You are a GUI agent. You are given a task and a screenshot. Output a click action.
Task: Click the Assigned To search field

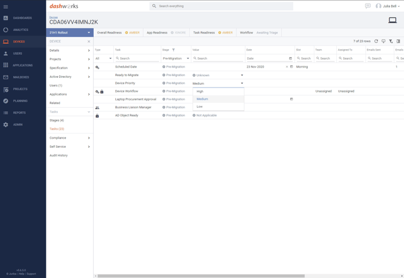click(350, 58)
